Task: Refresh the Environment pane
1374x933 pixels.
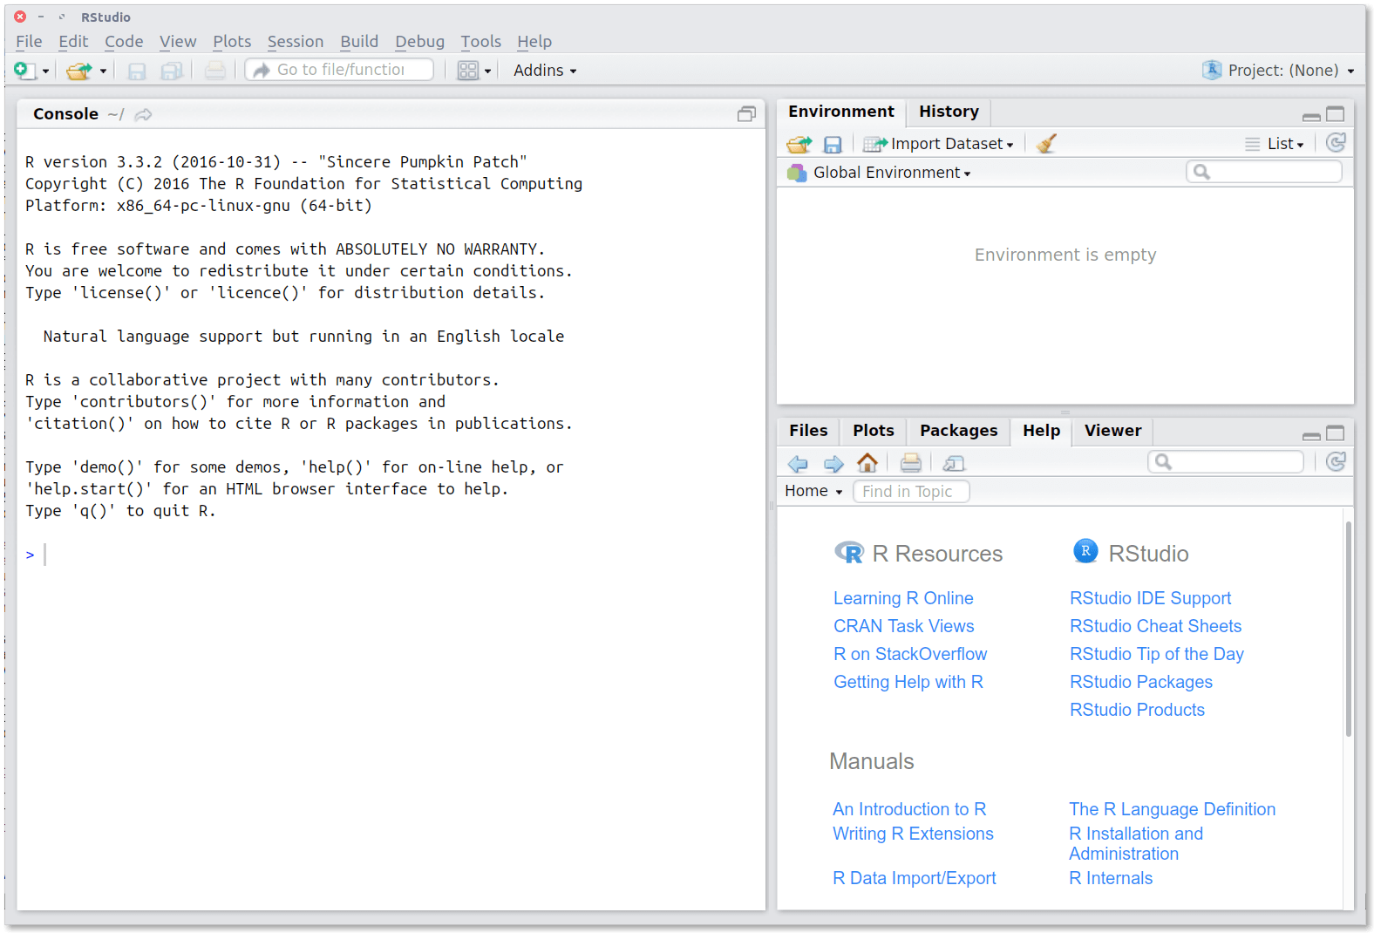Action: pos(1336,143)
